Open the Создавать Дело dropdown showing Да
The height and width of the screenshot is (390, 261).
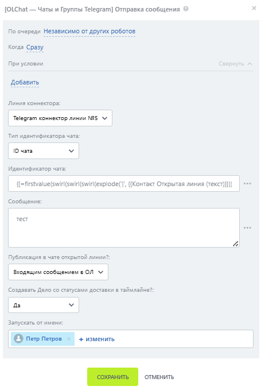[44, 305]
